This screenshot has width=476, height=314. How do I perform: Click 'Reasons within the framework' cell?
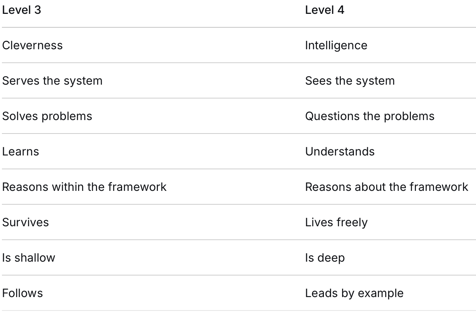tap(84, 187)
